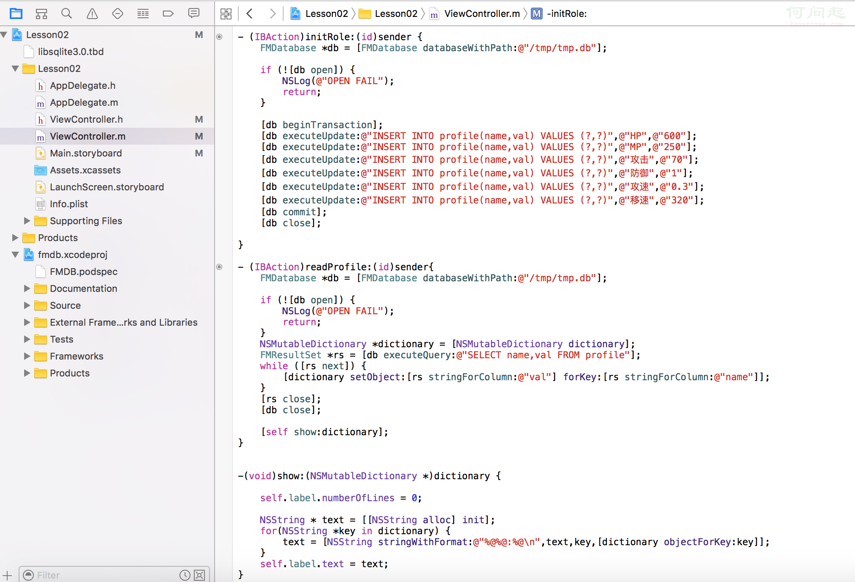Open the Report navigator speech-bubble icon
855x582 pixels.
tap(194, 14)
